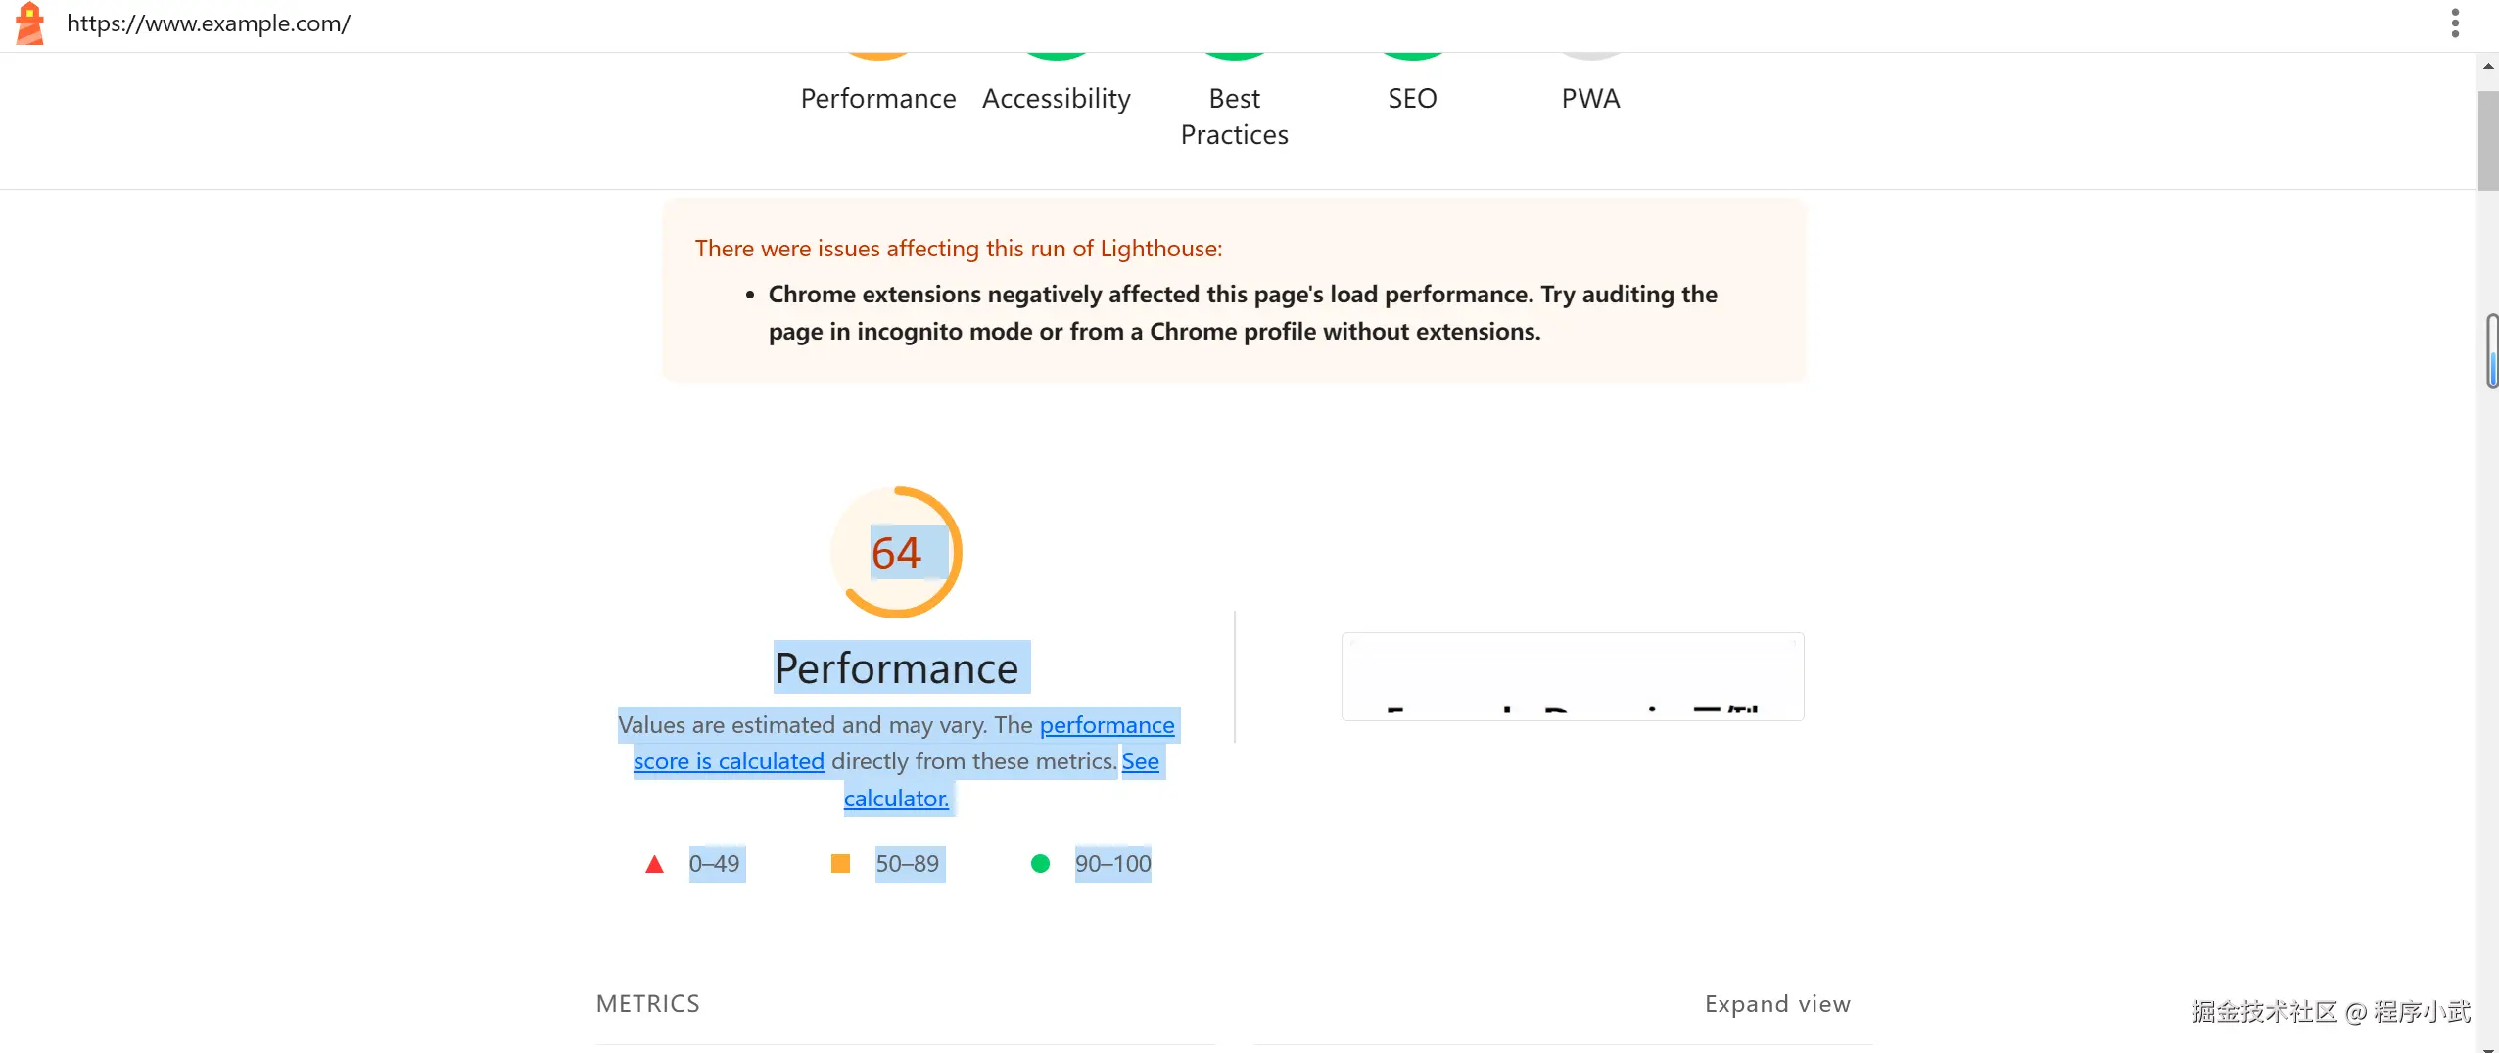Click the Lighthouse run issues warning title
This screenshot has height=1053, width=2499.
click(958, 249)
